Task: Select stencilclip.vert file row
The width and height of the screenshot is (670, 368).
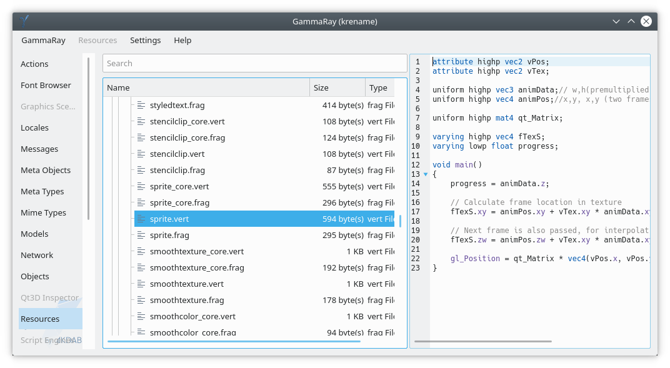Action: pos(264,154)
